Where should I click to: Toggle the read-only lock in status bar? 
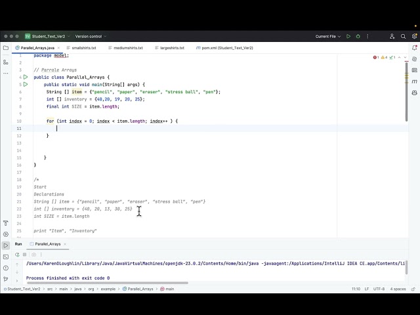pos(413,289)
